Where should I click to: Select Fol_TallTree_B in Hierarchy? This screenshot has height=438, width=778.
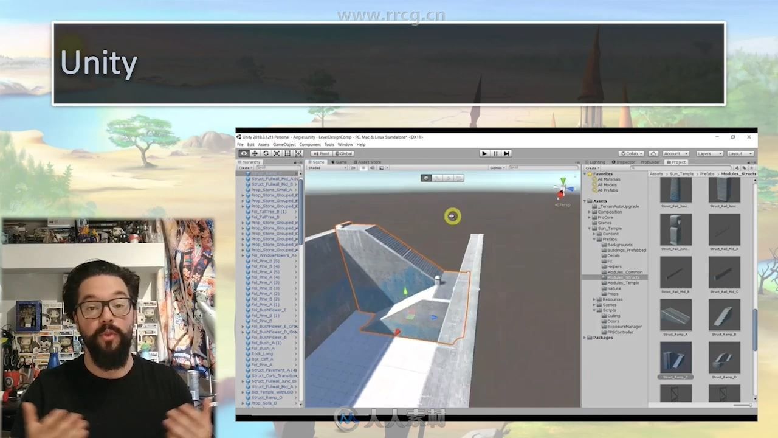(265, 217)
